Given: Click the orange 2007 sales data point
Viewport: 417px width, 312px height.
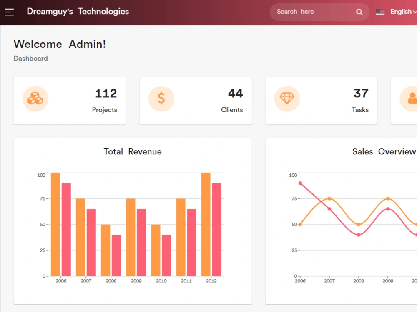Looking at the screenshot, I should tap(329, 198).
